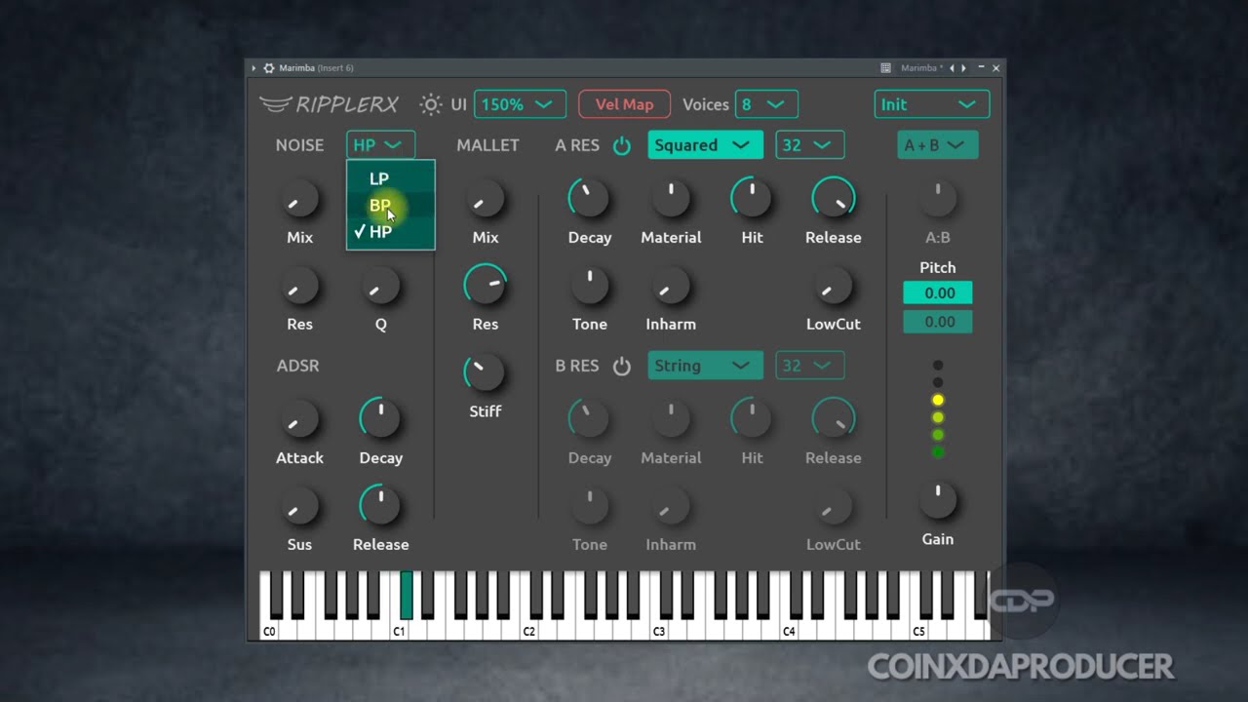Go to previous preset arrow in title bar
Image resolution: width=1248 pixels, height=702 pixels.
[x=953, y=68]
